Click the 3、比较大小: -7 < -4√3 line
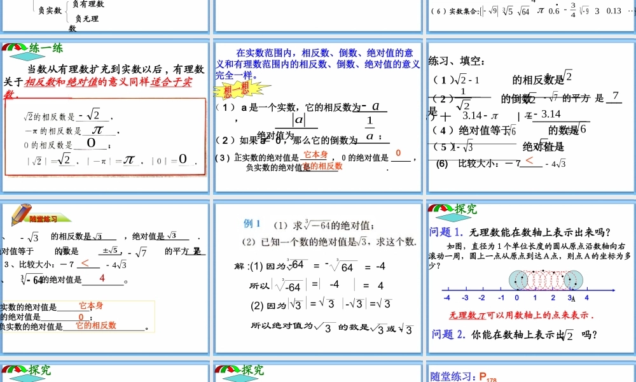The height and width of the screenshot is (382, 636). point(66,265)
